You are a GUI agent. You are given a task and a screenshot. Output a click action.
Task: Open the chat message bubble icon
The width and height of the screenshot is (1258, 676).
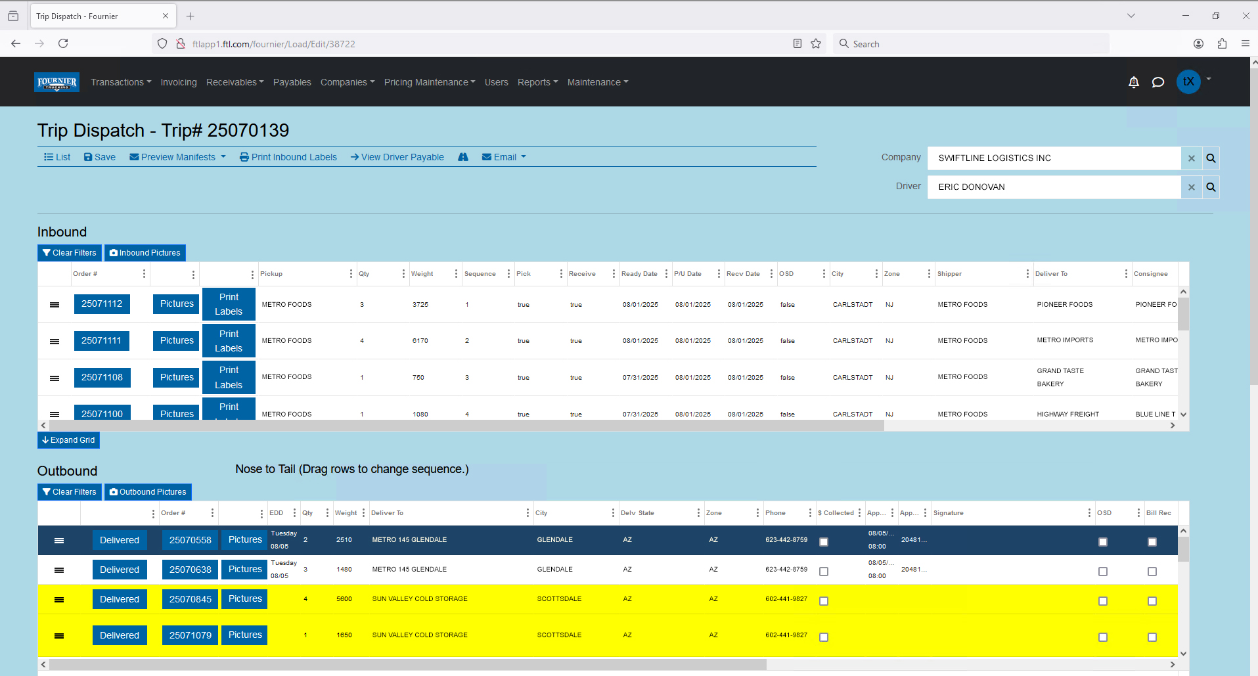pos(1158,82)
